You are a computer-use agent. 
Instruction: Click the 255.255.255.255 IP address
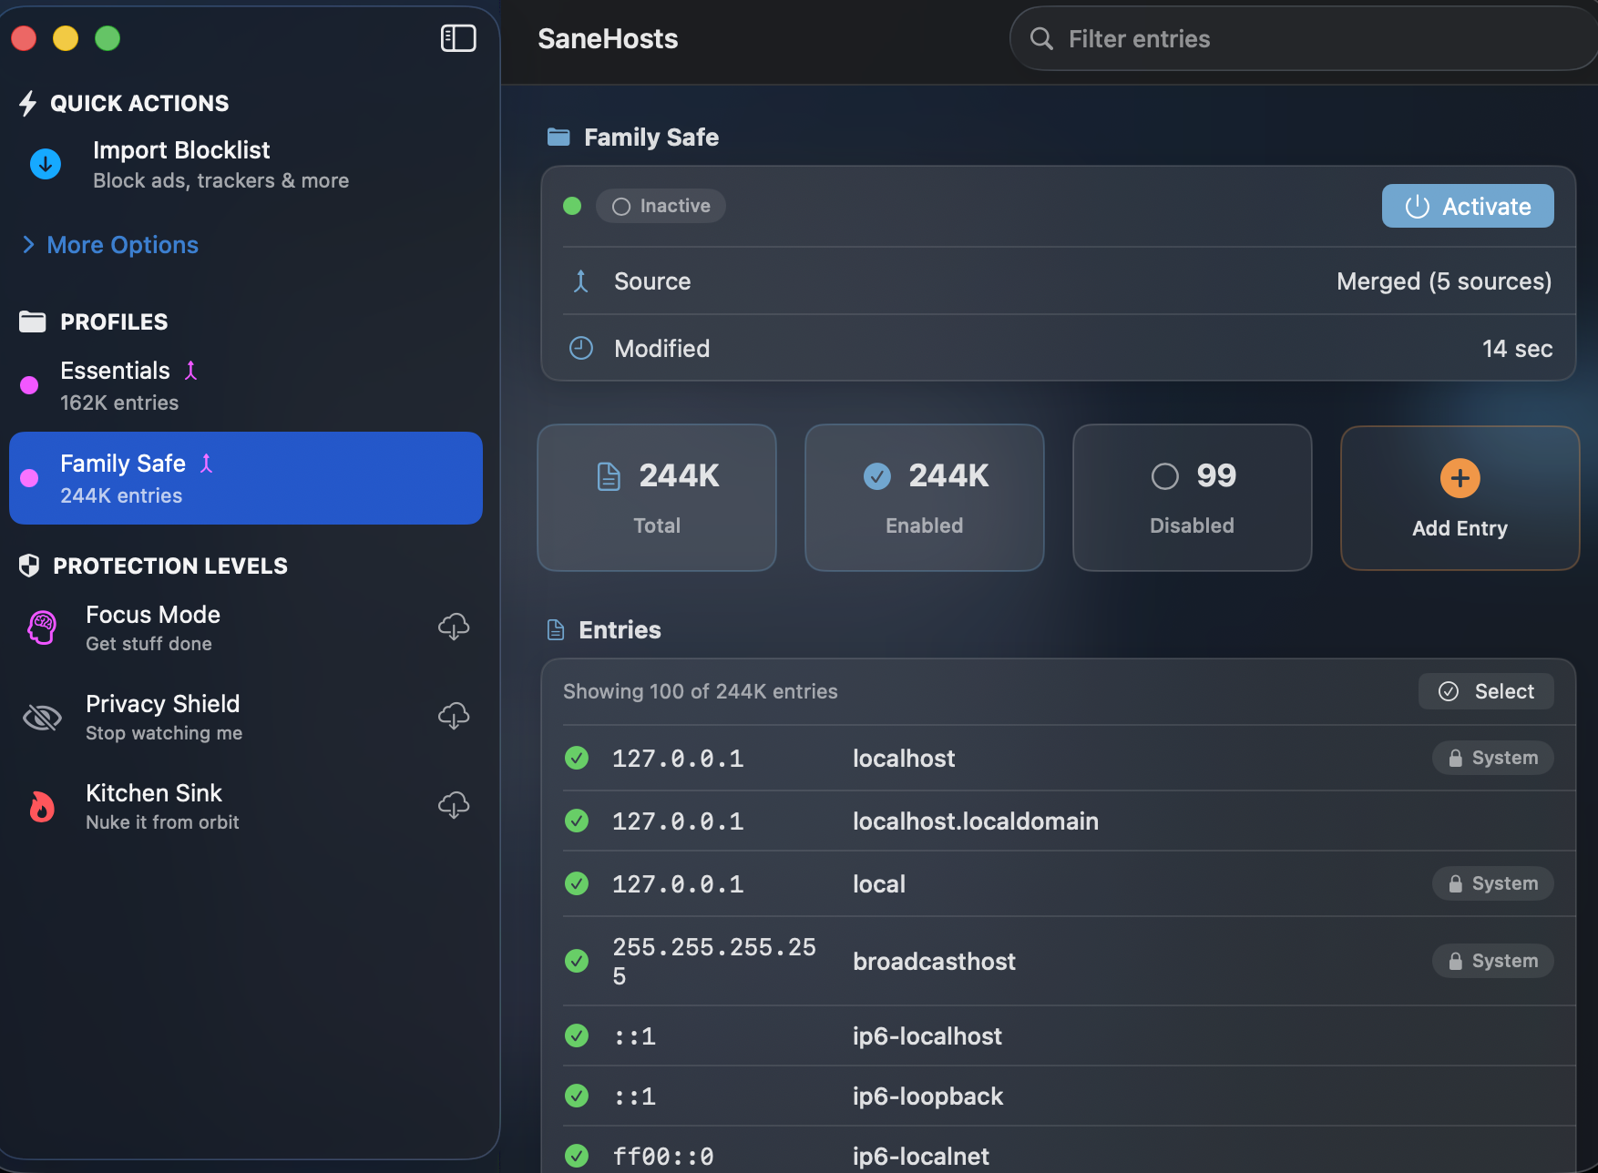[x=714, y=961]
